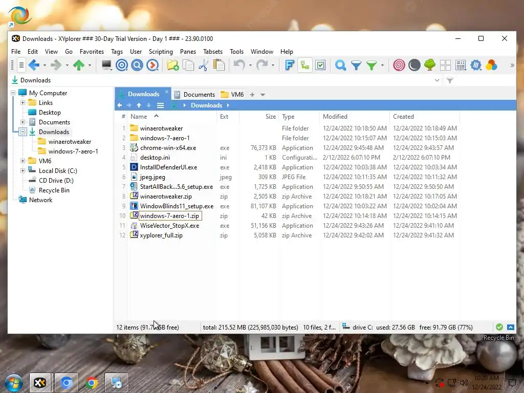Open address bar dropdown chevron
Viewport: 524px width, 393px height.
coord(437,80)
